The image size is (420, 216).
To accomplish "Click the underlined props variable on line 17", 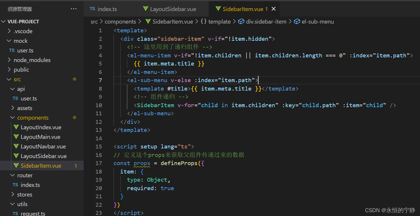I will [x=142, y=163].
